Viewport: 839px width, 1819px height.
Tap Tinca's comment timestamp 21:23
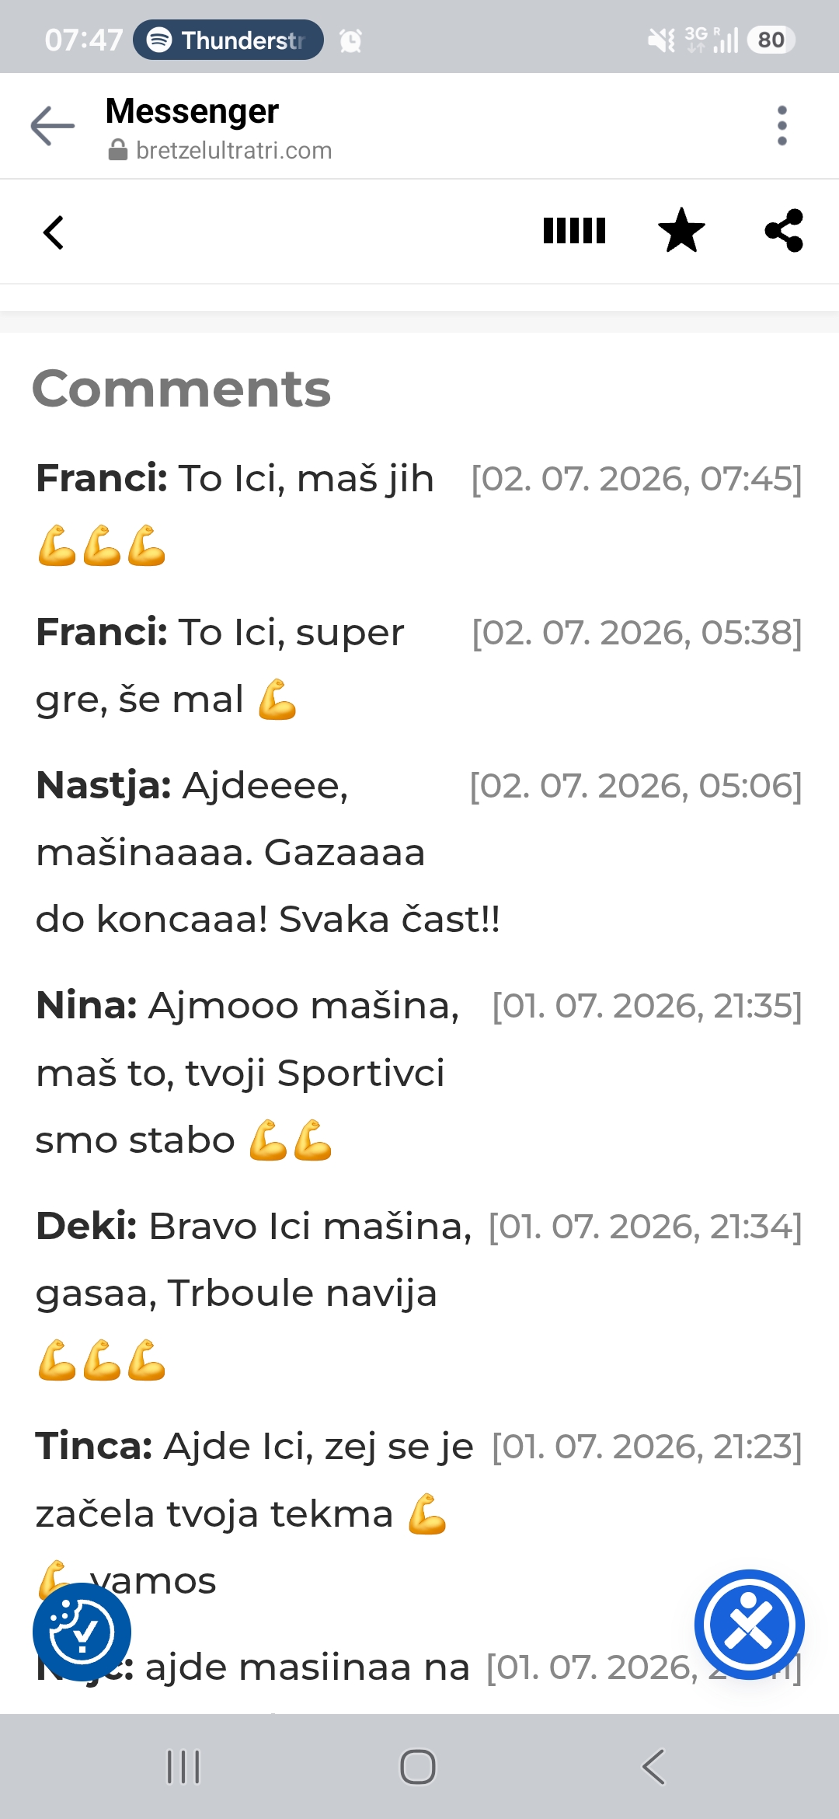click(646, 1447)
